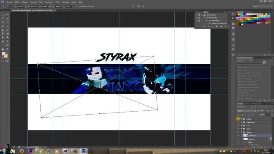Toggle Quick Mask mode icon

[3, 61]
